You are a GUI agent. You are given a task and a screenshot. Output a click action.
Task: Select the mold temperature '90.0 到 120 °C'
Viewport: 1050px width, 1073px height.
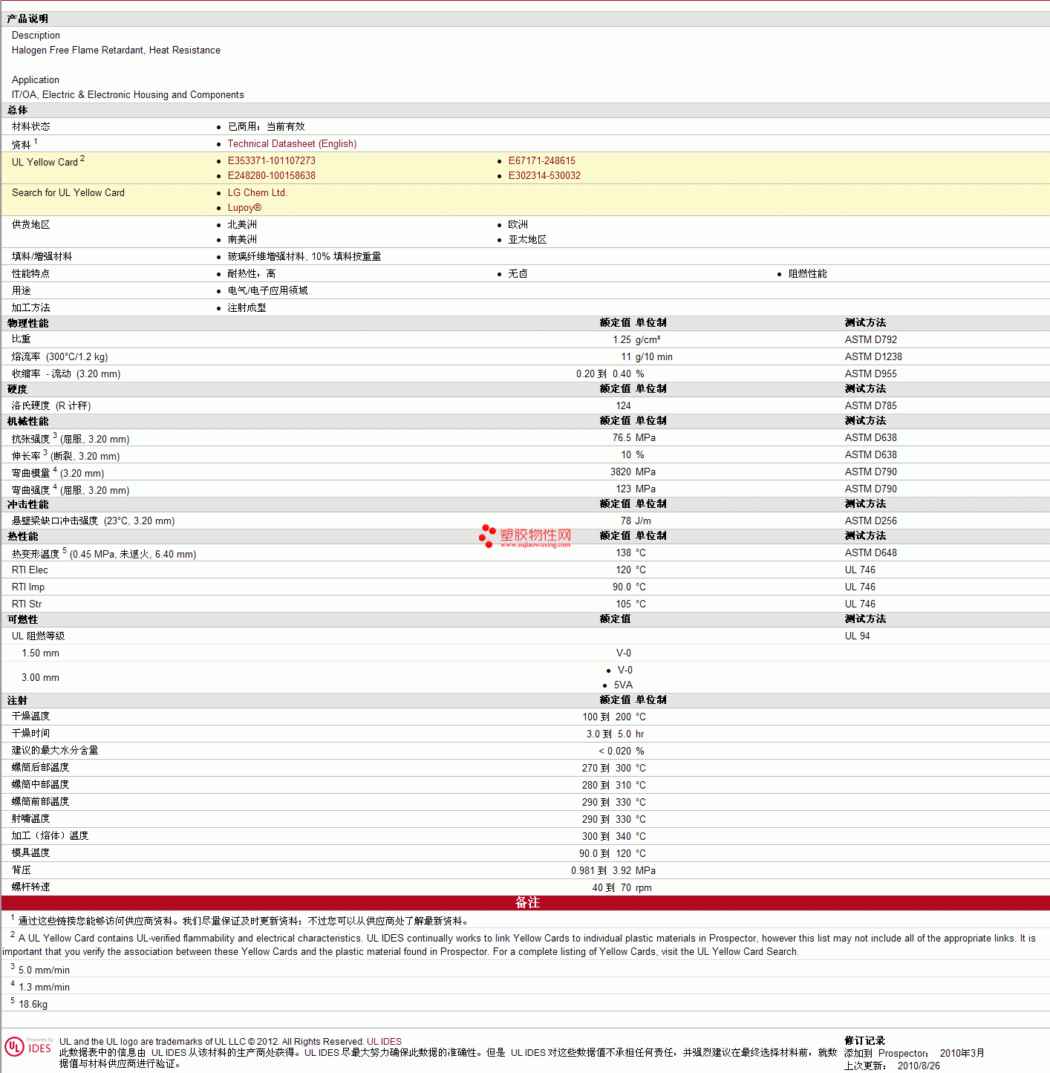click(613, 854)
